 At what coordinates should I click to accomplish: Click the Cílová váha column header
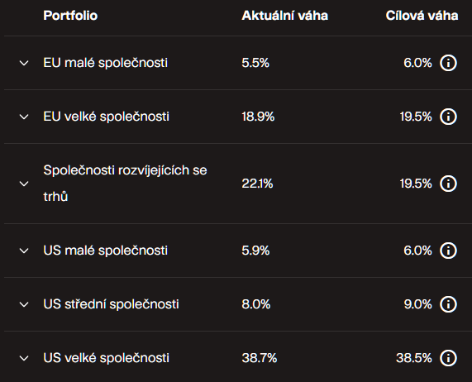click(422, 16)
